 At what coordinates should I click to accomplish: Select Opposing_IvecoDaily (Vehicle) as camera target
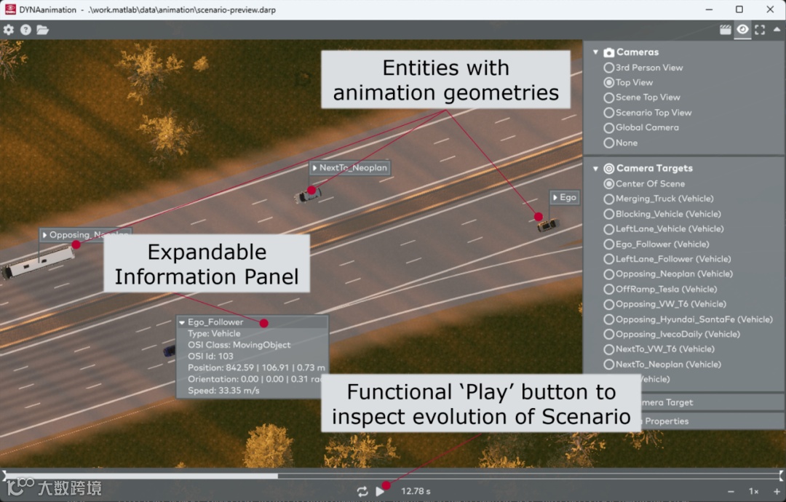coord(672,334)
